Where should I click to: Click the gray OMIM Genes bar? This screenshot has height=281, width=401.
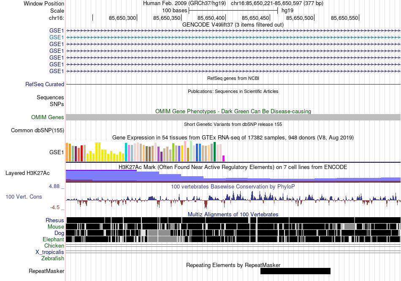233,117
